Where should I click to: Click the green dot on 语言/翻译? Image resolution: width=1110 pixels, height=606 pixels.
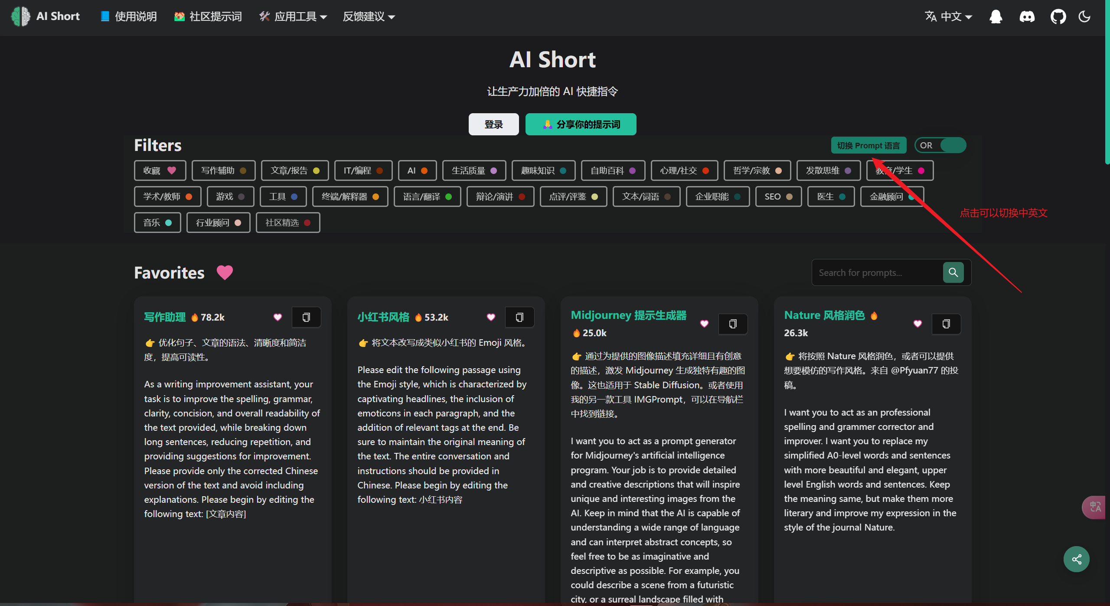click(x=448, y=197)
